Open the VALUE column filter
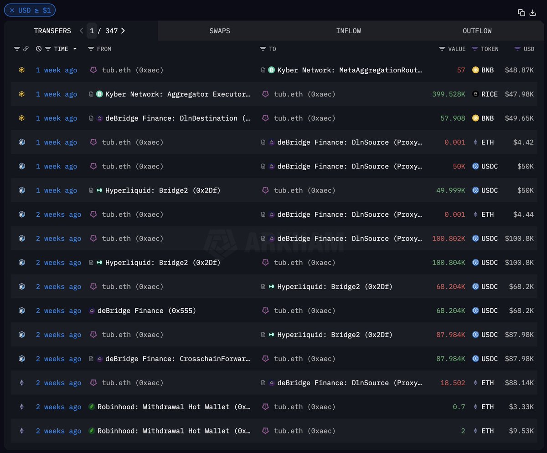 point(442,49)
